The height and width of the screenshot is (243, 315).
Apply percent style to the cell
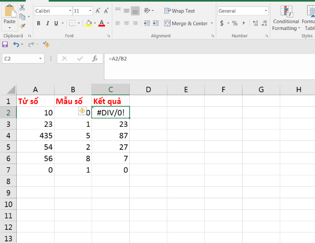pyautogui.click(x=235, y=23)
